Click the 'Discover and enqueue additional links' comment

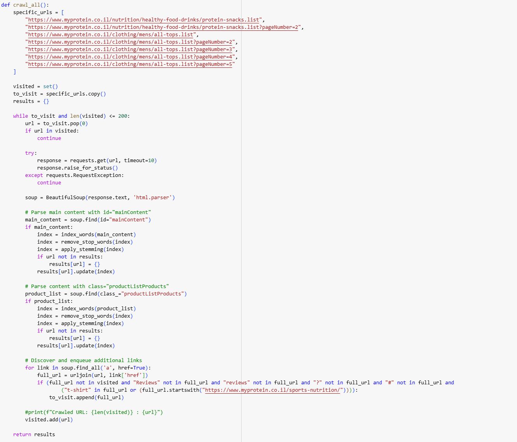(83, 361)
